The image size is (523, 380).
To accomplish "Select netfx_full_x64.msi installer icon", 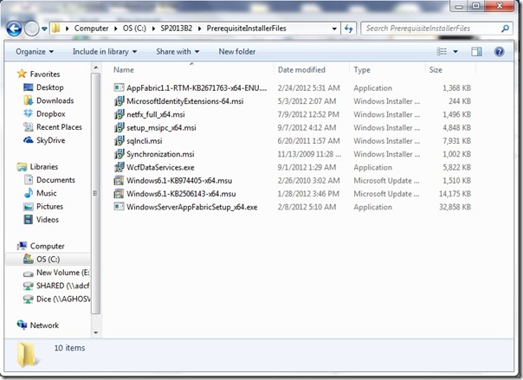I will tap(119, 114).
